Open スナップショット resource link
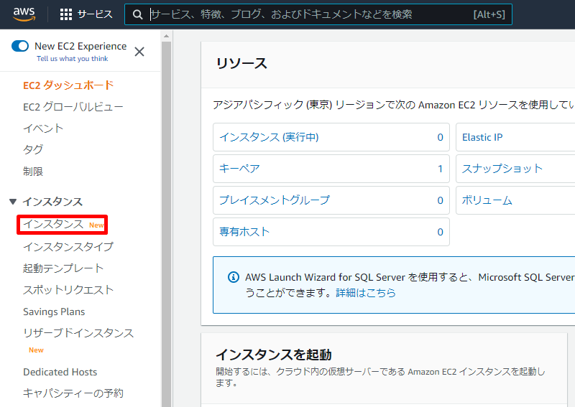This screenshot has height=407, width=575. coord(502,169)
